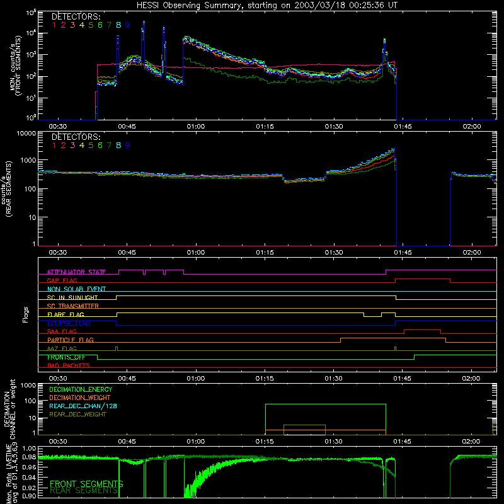
Task: Select dark green detector '7' in rear segments legend
Action: click(x=109, y=146)
